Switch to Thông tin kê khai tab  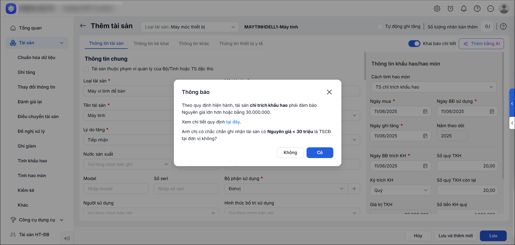[151, 43]
